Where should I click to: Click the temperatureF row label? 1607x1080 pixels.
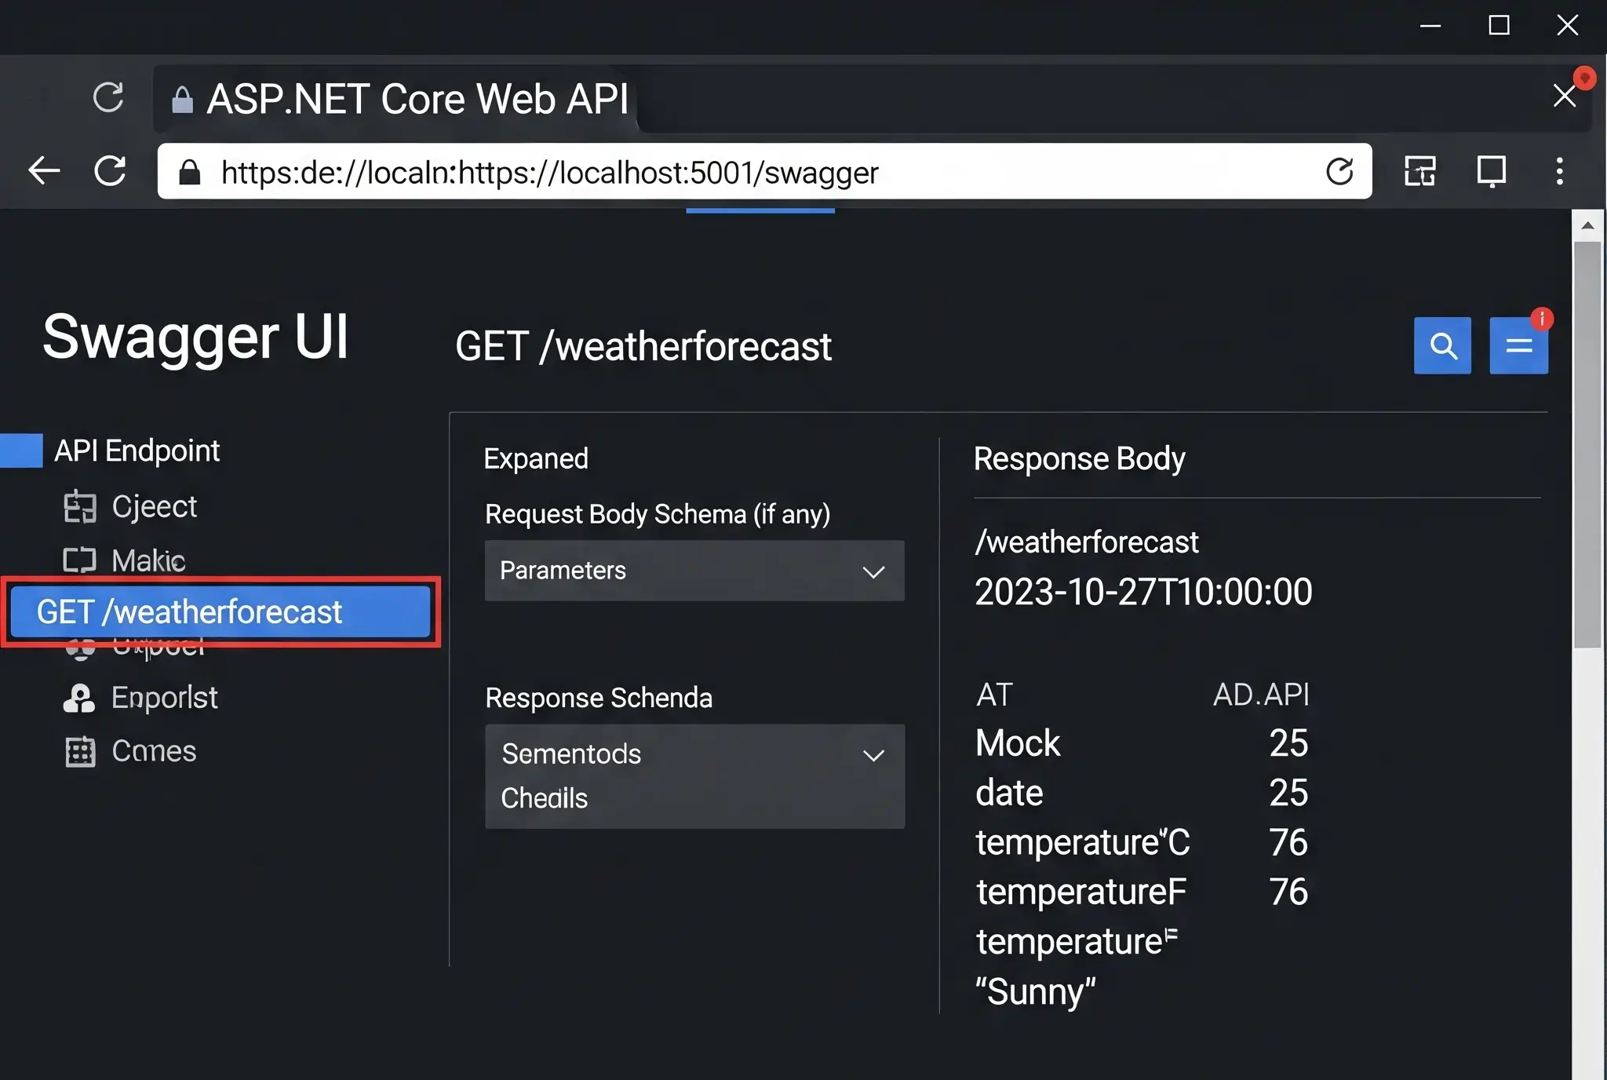[x=1081, y=892]
